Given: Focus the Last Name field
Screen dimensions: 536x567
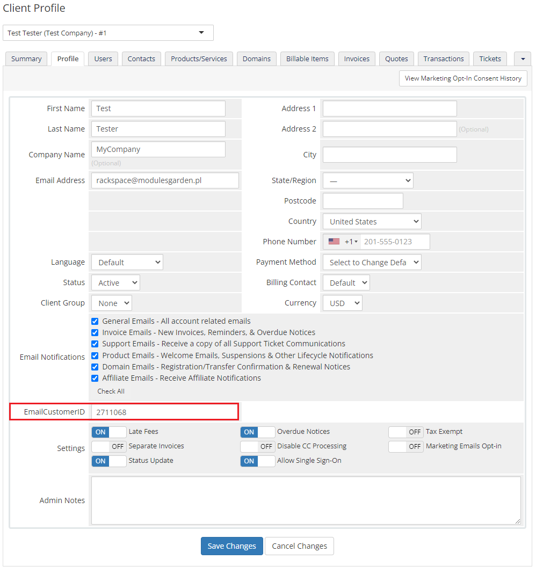Looking at the screenshot, I should pos(158,129).
